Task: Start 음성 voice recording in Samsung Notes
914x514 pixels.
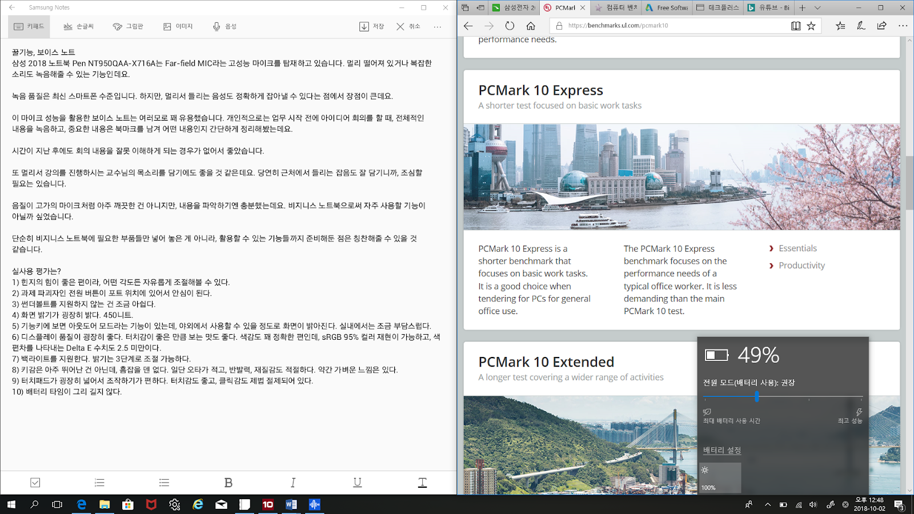Action: point(225,26)
